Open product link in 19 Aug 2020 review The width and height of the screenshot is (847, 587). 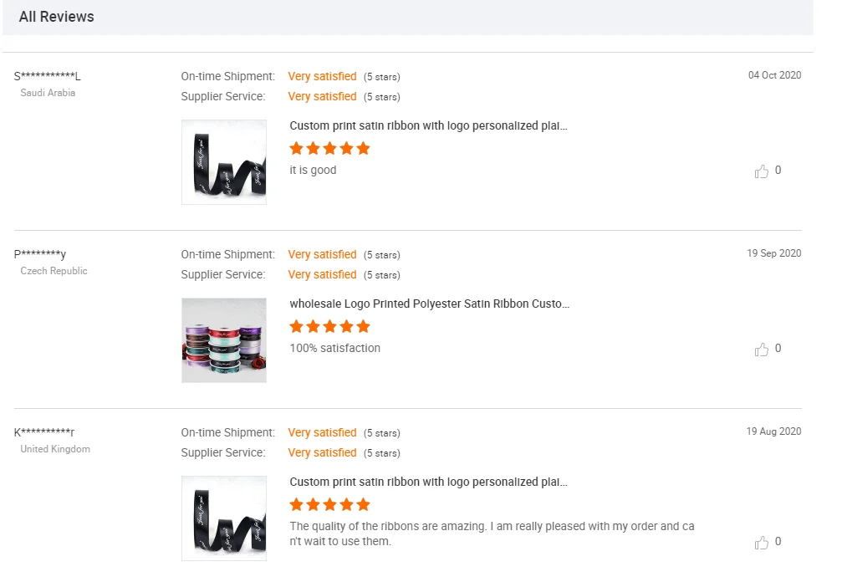point(428,482)
